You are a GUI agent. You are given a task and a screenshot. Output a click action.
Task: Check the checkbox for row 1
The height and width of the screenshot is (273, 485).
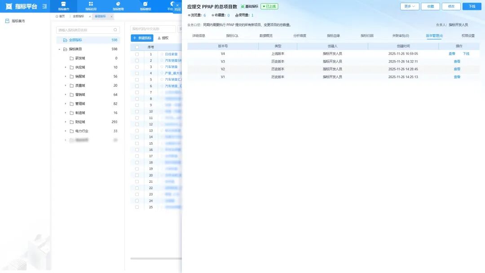click(x=137, y=54)
